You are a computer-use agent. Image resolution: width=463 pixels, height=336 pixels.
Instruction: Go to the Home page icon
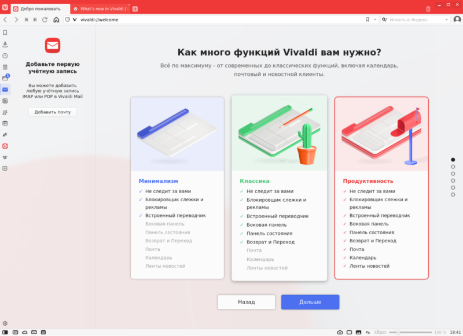point(56,20)
